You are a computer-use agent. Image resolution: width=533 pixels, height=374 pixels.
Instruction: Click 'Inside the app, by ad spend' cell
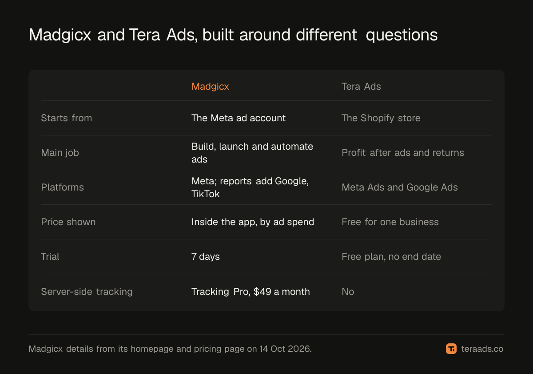tap(253, 222)
